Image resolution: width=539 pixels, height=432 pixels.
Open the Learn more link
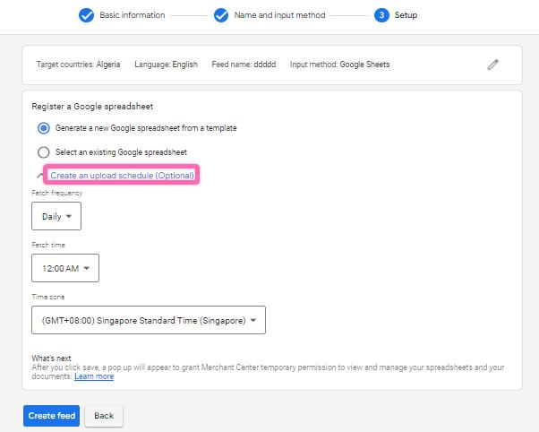coord(94,376)
